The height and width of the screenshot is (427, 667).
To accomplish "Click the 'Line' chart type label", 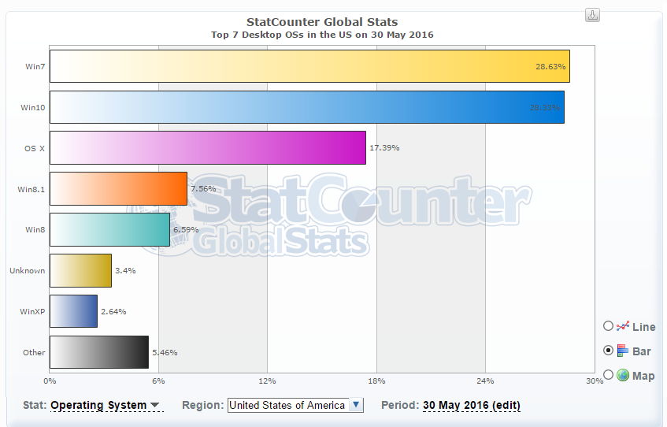I will pyautogui.click(x=643, y=327).
